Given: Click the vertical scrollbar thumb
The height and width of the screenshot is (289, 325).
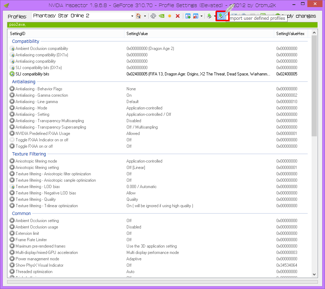Looking at the screenshot, I should click(x=314, y=86).
